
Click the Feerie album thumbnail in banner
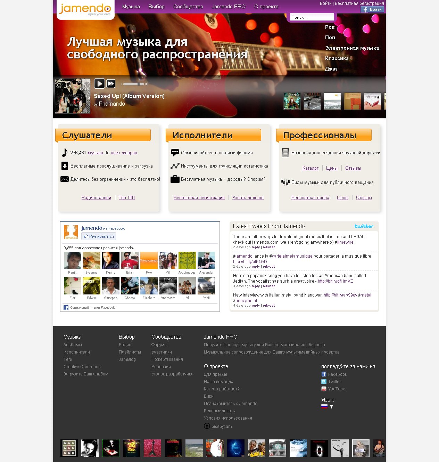click(292, 101)
